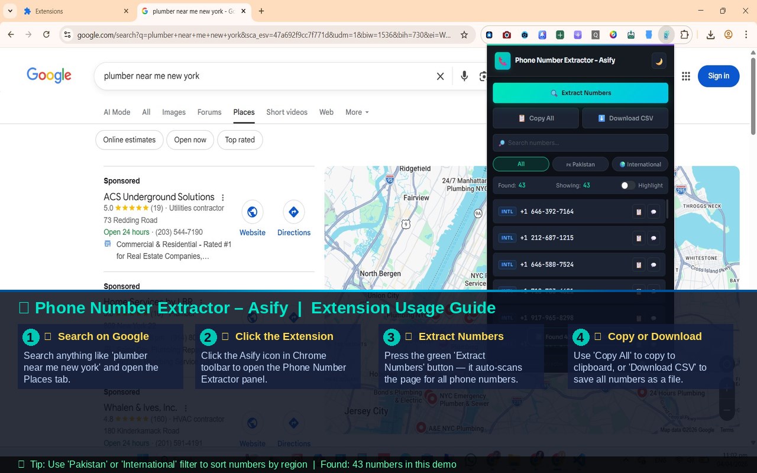The image size is (757, 473).
Task: Switch to the All results tab
Action: click(x=146, y=112)
